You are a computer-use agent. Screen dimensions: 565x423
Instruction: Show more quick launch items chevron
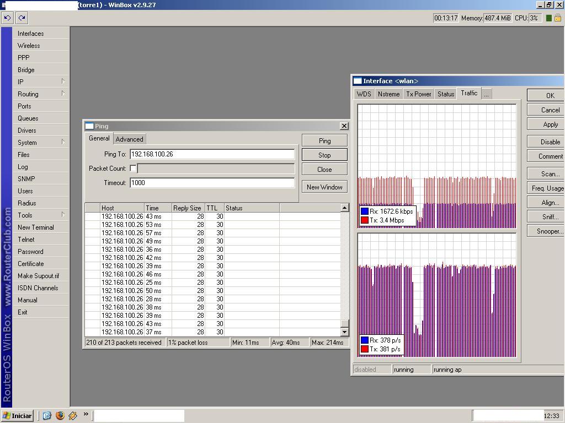(86, 414)
